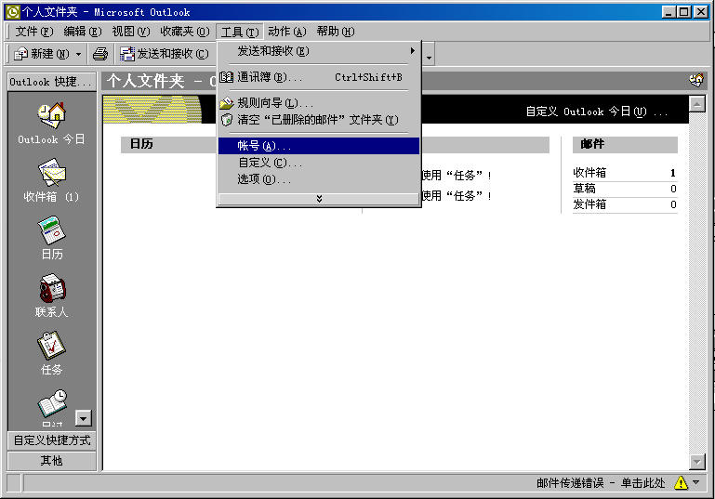
Task: Expand toolbar overflow arrow beside the menu
Action: click(x=429, y=58)
